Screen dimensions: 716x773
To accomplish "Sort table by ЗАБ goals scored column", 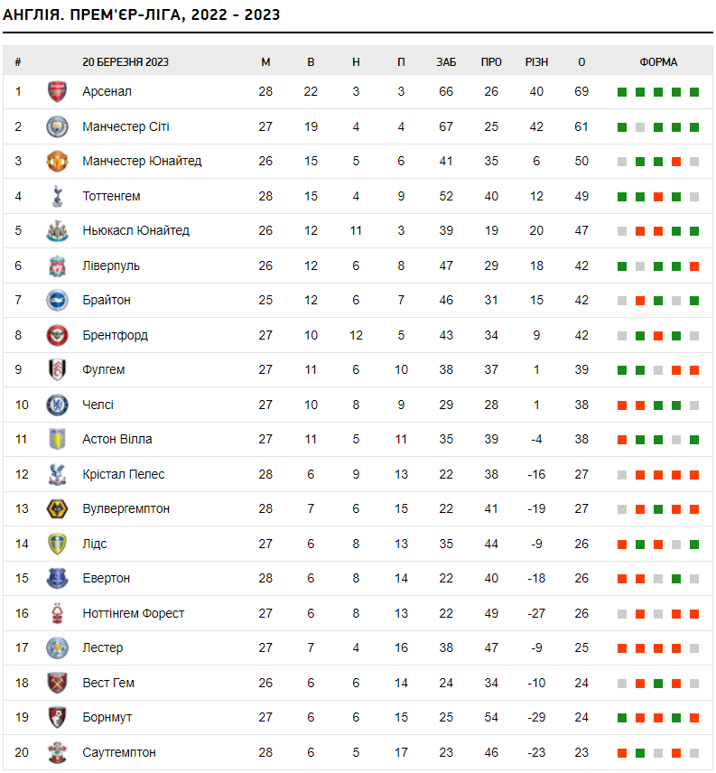I will tap(446, 62).
